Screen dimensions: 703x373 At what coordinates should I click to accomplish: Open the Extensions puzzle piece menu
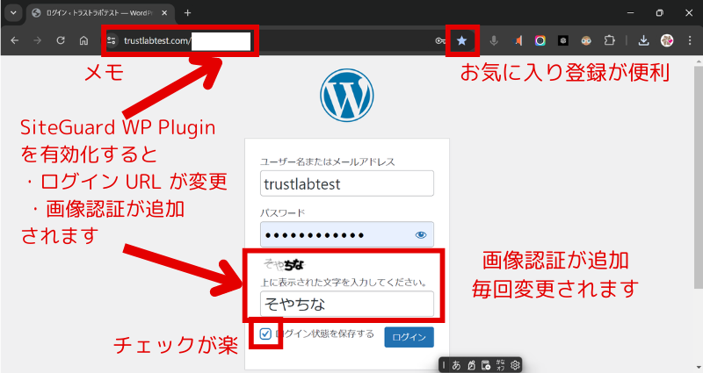point(609,40)
